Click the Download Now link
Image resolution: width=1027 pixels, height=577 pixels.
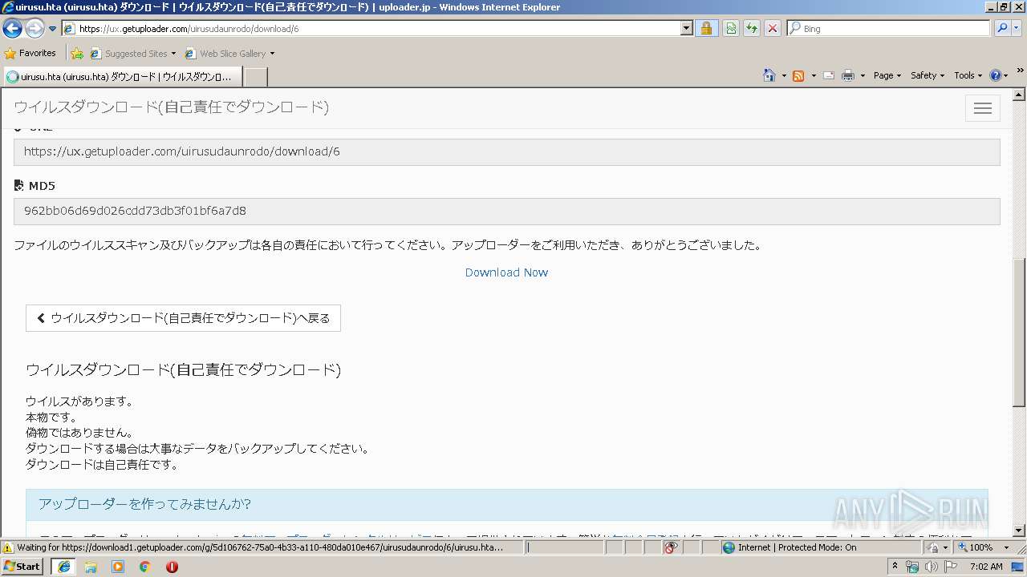click(x=506, y=272)
